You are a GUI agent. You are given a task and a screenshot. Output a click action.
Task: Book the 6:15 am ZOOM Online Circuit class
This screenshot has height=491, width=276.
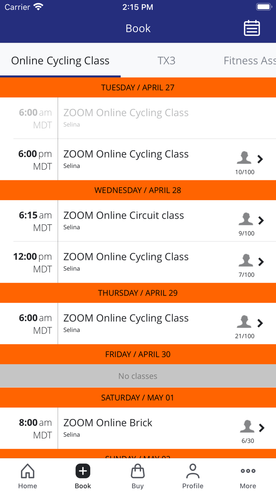(138, 221)
